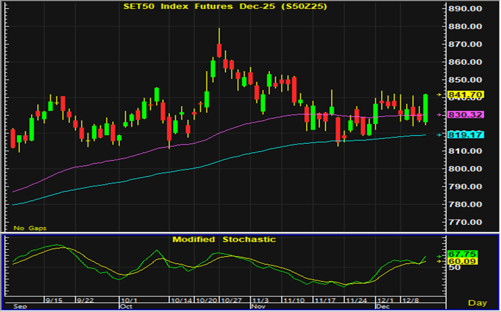The height and width of the screenshot is (312, 501).
Task: Click the magenta arrow beside the 830.32 label
Action: click(x=440, y=115)
